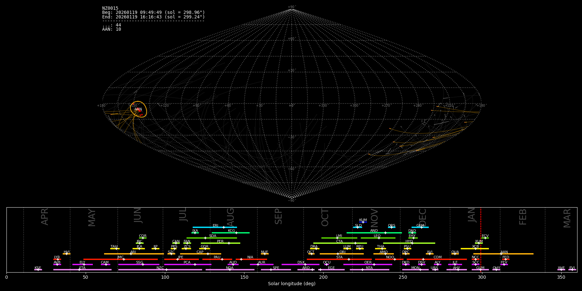Click the +90° label at map top
The height and width of the screenshot is (291, 582).
[292, 7]
